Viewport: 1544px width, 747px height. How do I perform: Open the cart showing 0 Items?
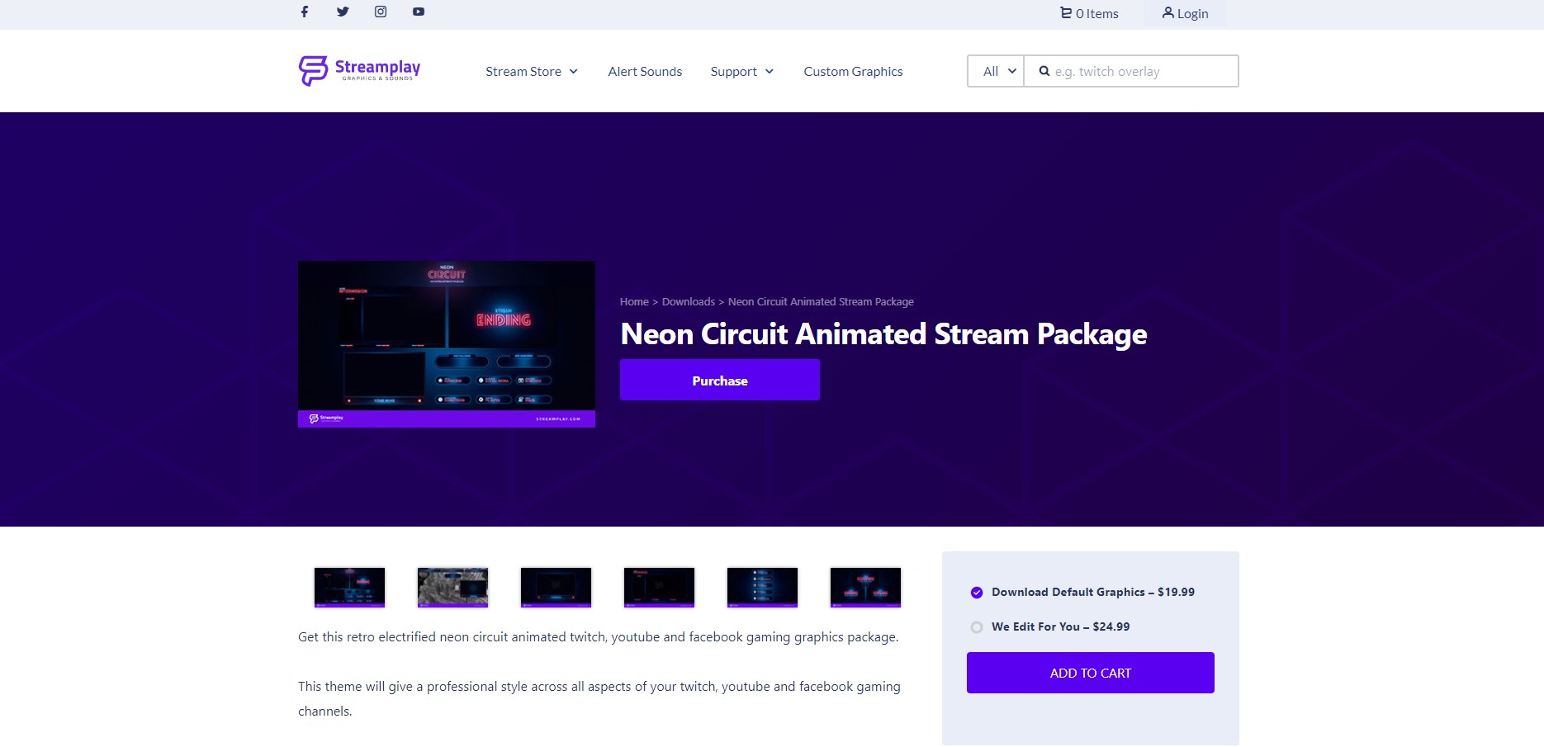(x=1089, y=13)
